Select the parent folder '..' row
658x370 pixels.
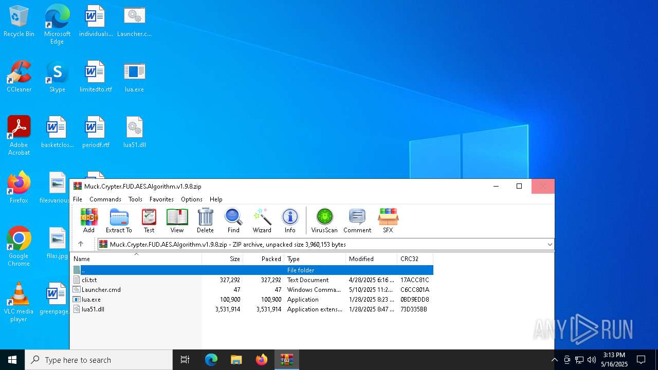point(252,270)
